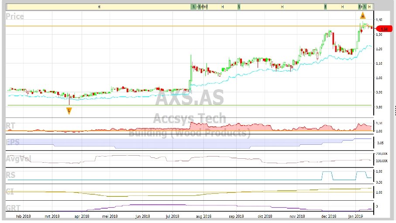Click the 100,00K AvgVol axis value
This screenshot has width=396, height=223.
[382, 161]
